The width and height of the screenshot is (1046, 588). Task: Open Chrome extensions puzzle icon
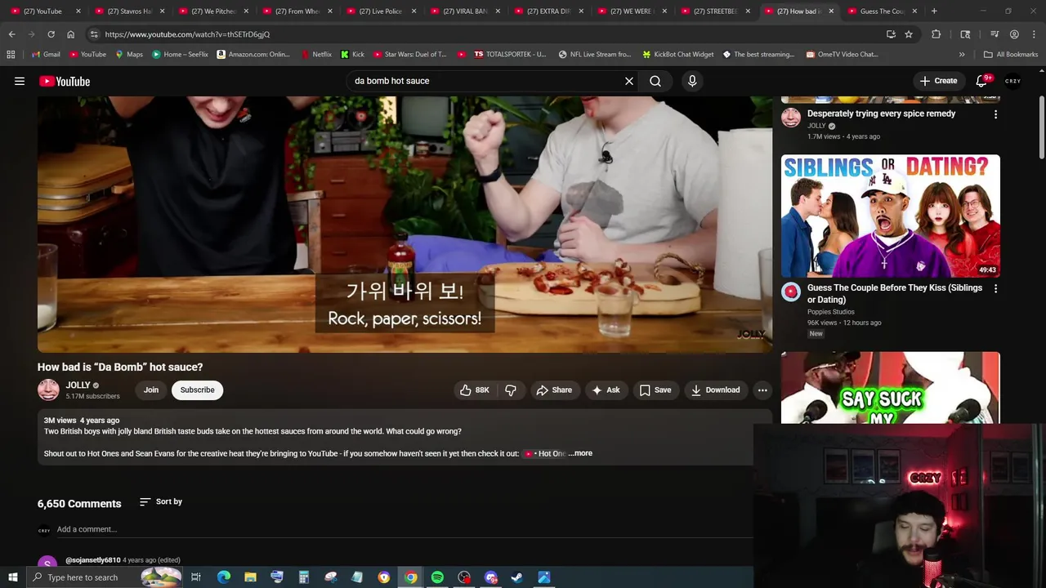[936, 34]
